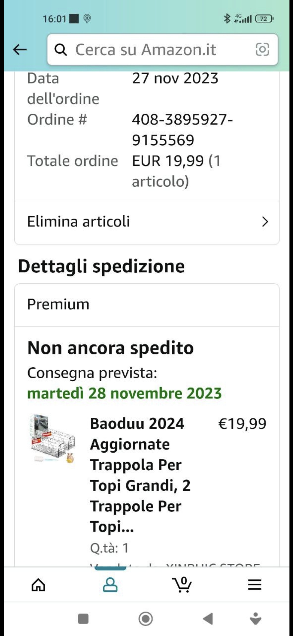Open the hamburger menu tab
293x636 pixels.
[254, 585]
